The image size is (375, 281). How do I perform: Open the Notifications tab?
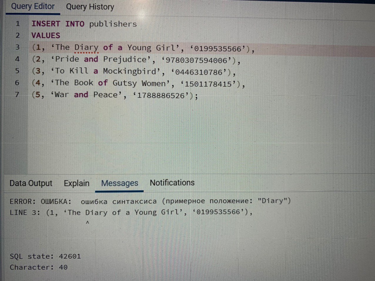click(x=172, y=183)
